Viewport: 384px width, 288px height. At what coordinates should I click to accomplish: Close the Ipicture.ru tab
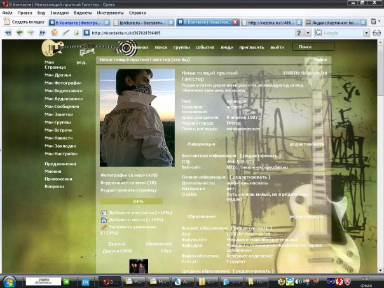tap(171, 23)
